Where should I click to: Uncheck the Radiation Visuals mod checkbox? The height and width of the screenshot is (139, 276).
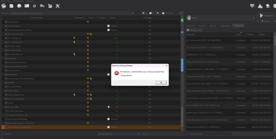point(6,46)
